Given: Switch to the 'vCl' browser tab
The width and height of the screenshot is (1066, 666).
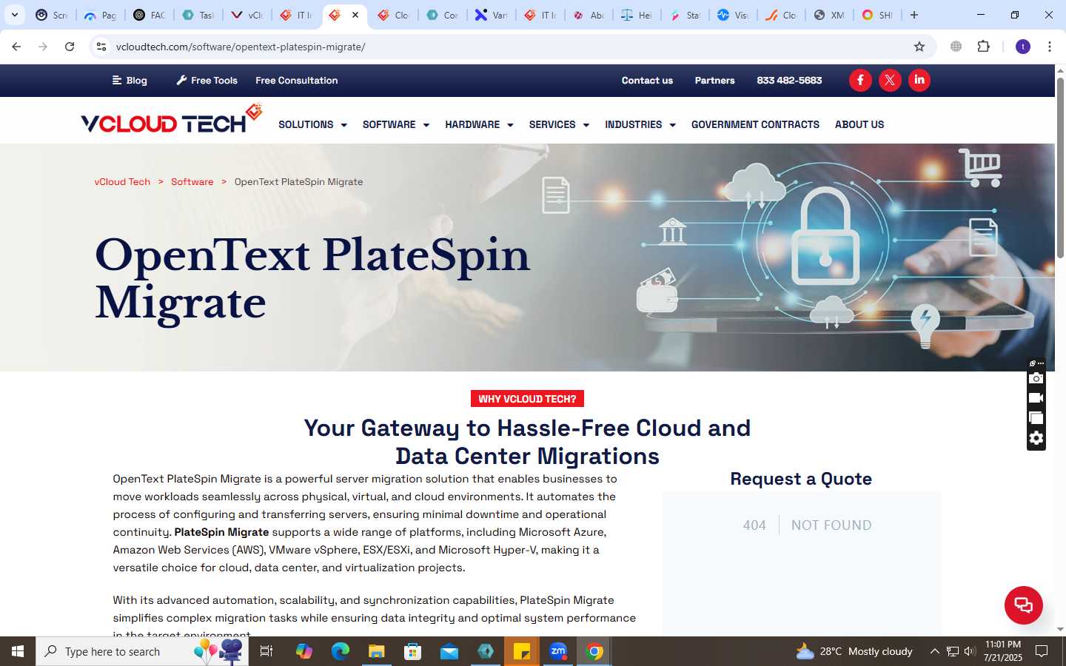Looking at the screenshot, I should (x=247, y=15).
